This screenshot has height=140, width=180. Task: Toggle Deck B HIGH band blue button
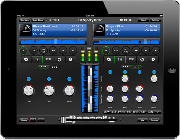(139, 72)
